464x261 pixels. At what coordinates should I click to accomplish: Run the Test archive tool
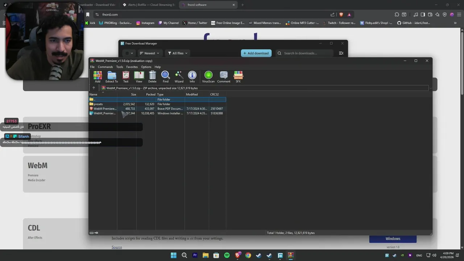pos(126,77)
